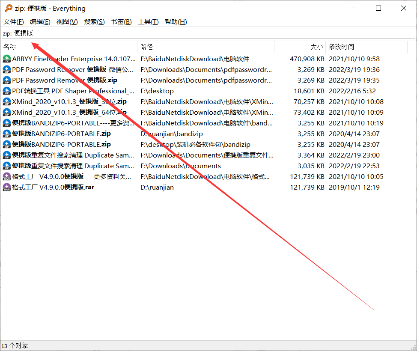Image resolution: width=417 pixels, height=351 pixels.
Task: Click zip icon of PDF转换工具 PDF Shaper file
Action: point(7,91)
